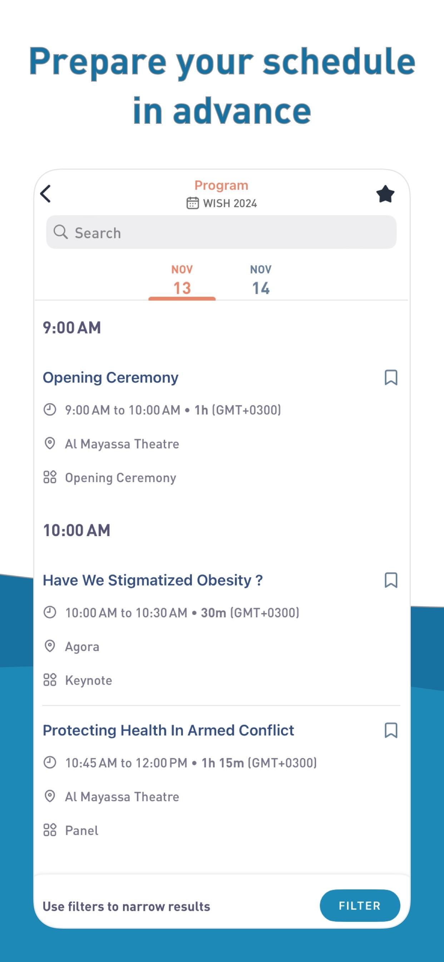Bookmark the Opening Ceremony session
Screen dimensions: 444x962
tap(391, 377)
